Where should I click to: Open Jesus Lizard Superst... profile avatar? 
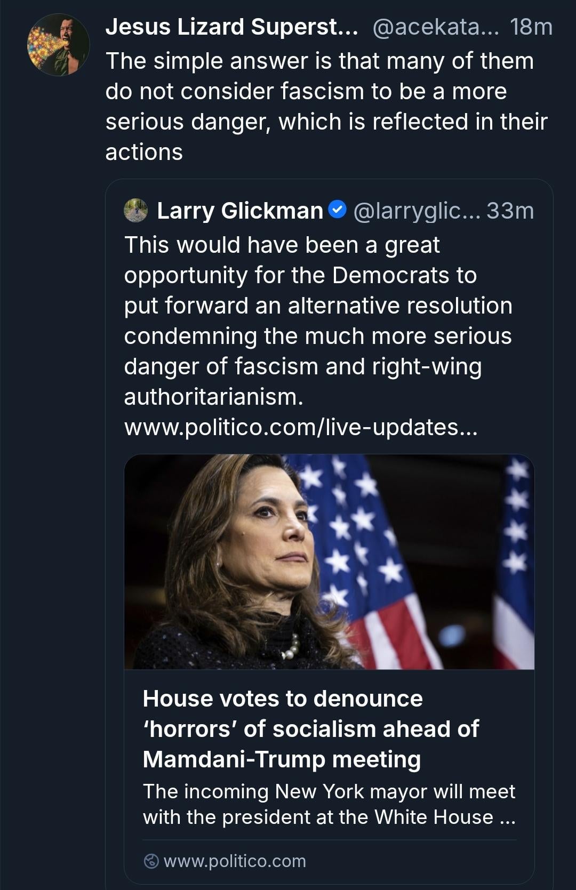pos(58,45)
